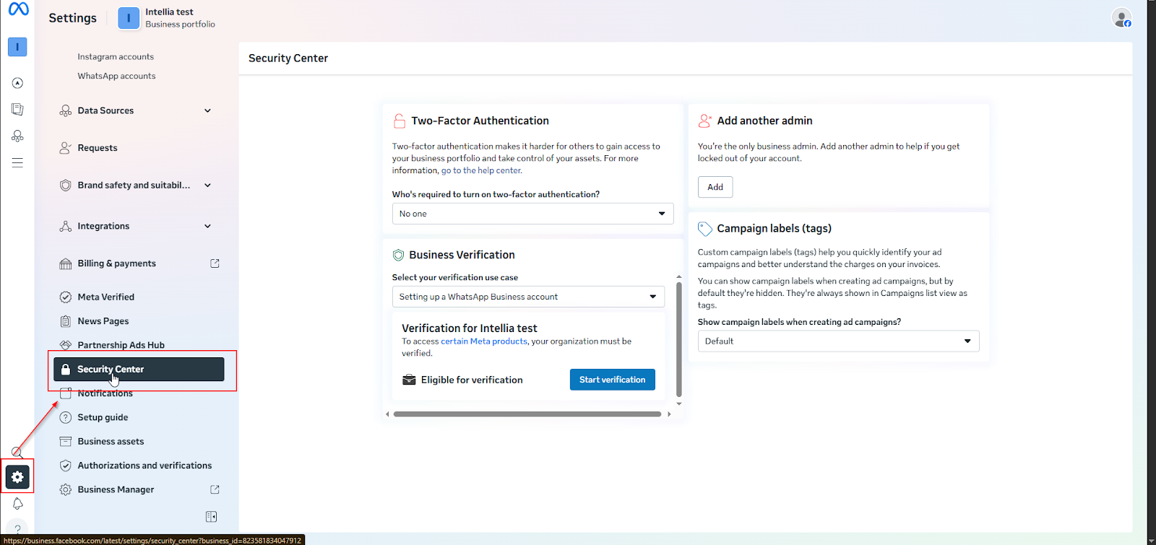Collapse the settings sidebar panel icon
This screenshot has width=1156, height=545.
211,517
